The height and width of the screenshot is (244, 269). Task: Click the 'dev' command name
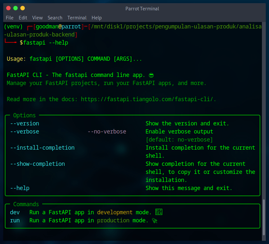[x=15, y=212]
